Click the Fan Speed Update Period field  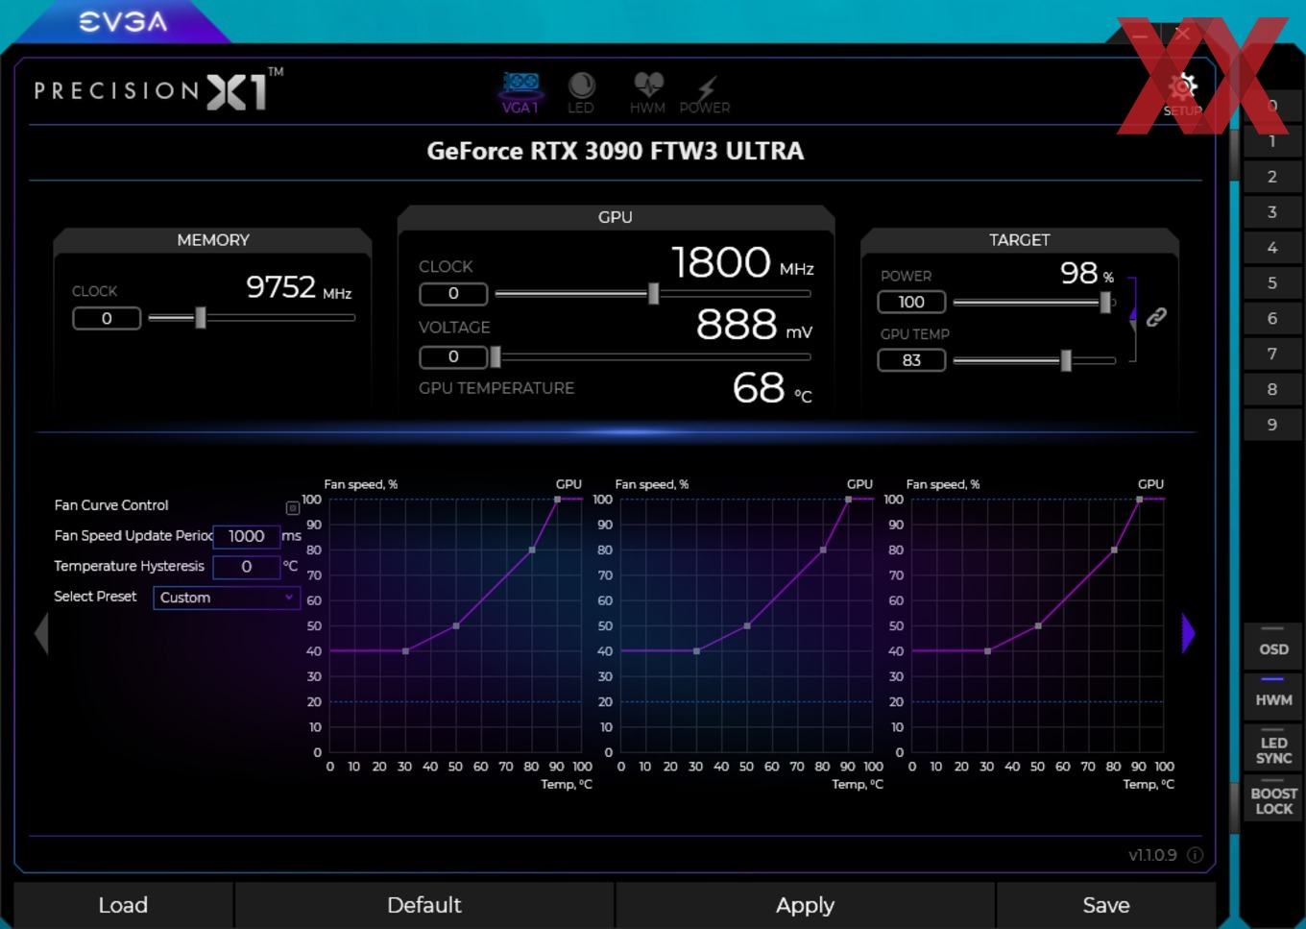pyautogui.click(x=246, y=536)
